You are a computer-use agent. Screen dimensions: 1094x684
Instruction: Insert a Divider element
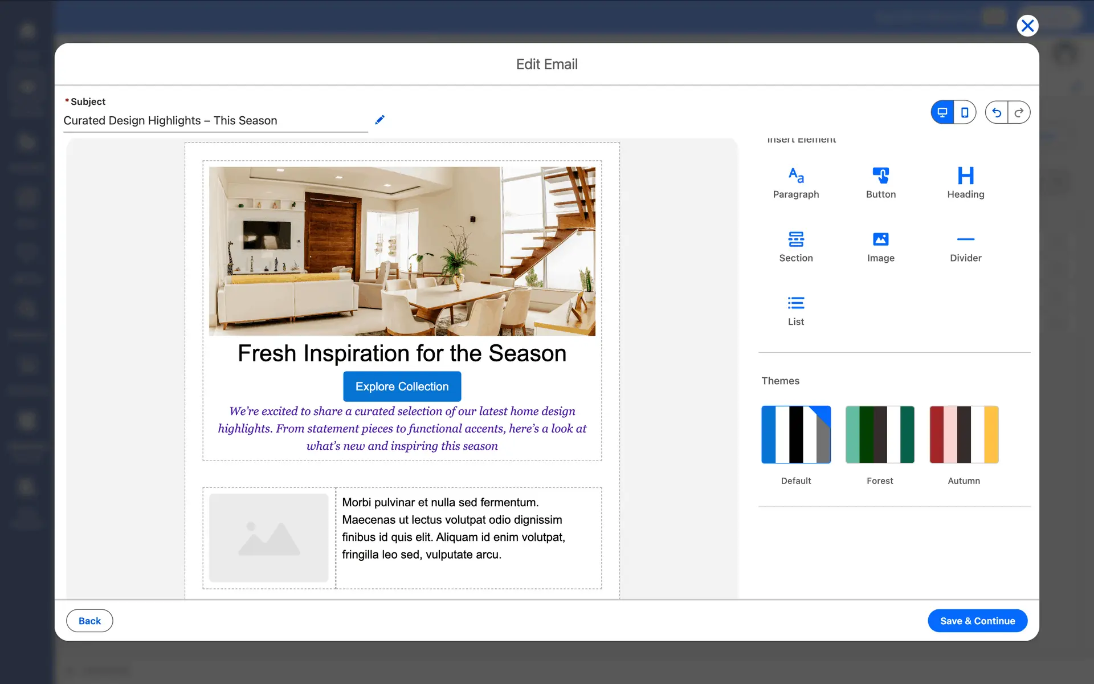[x=965, y=246]
